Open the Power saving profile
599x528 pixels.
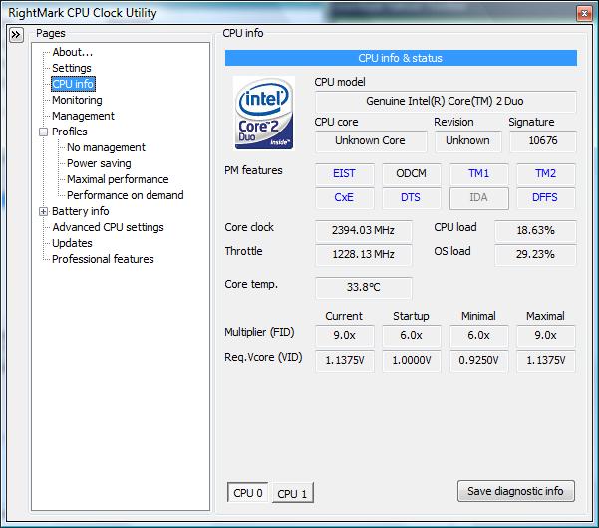[x=99, y=163]
